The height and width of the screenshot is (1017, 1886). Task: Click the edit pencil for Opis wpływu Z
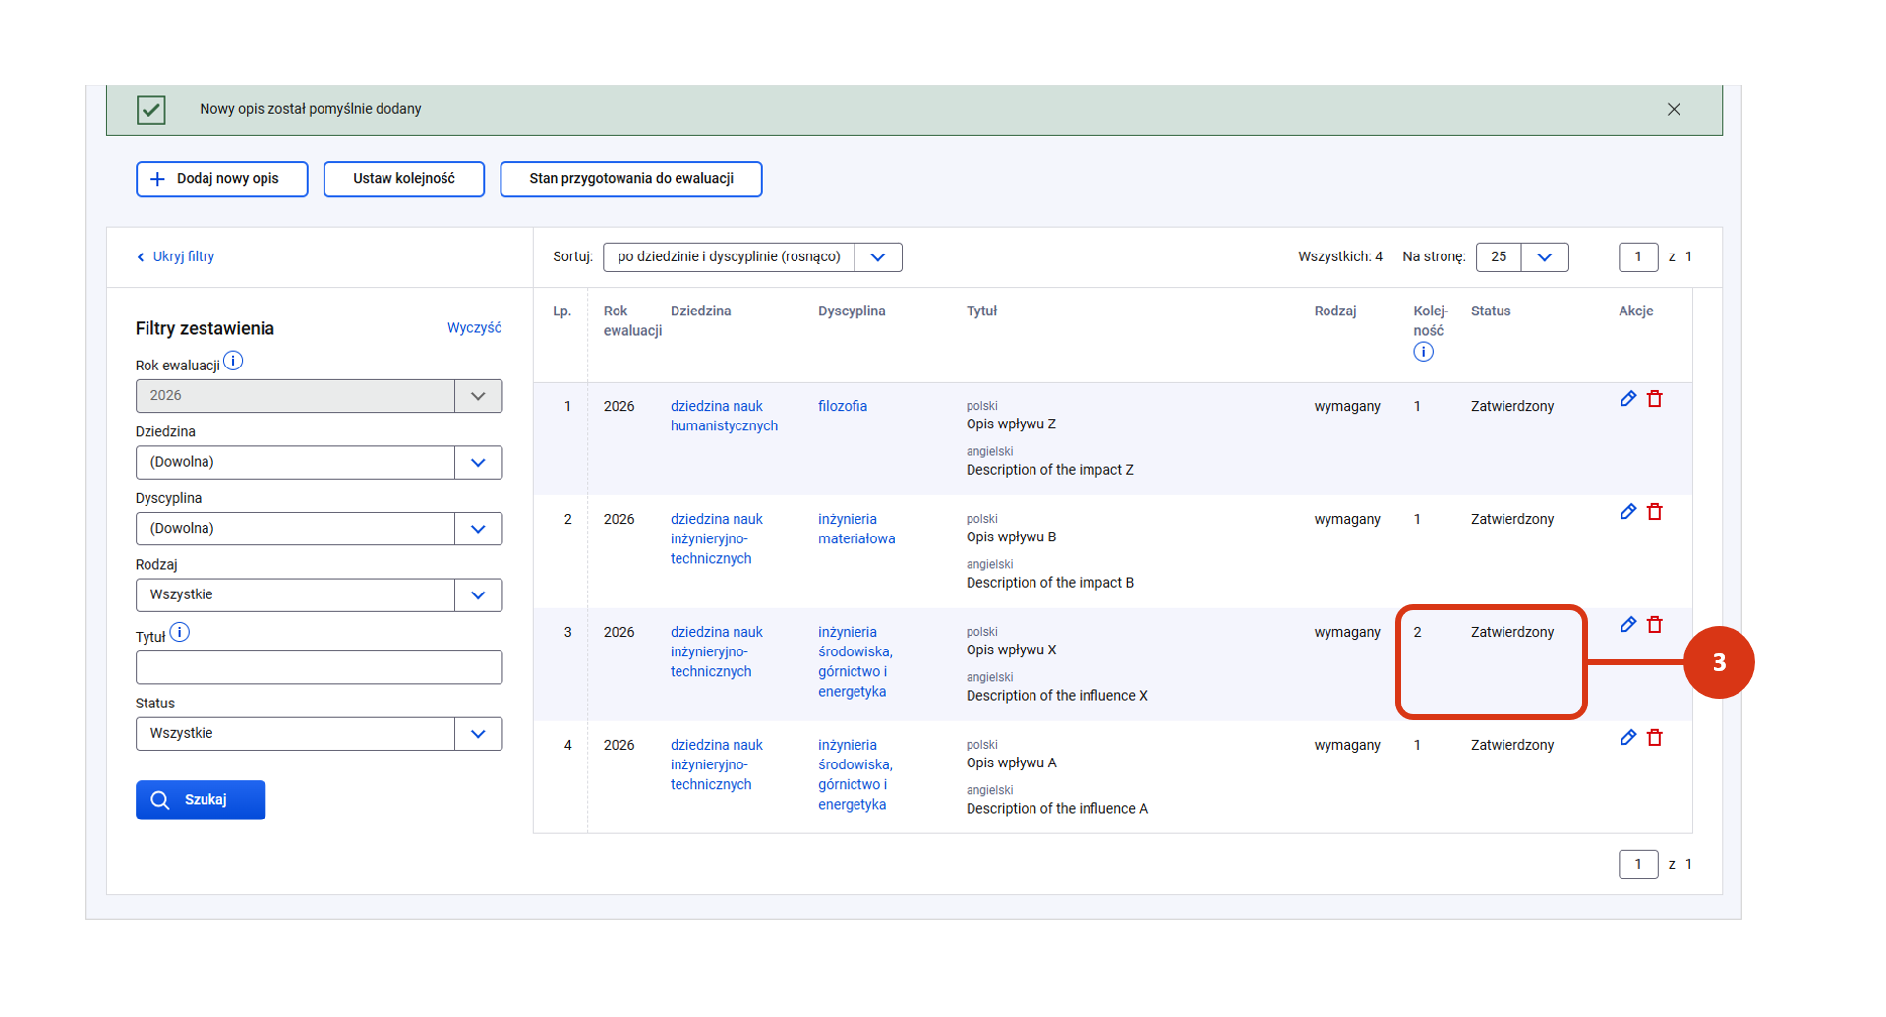pos(1627,399)
